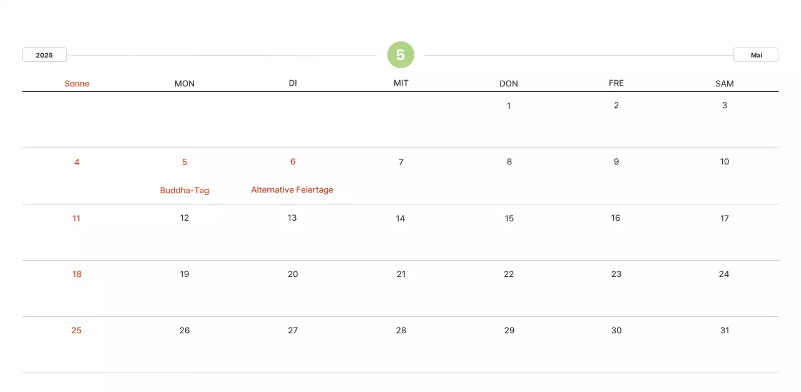Choose date 3 on Saturday

[x=725, y=105]
